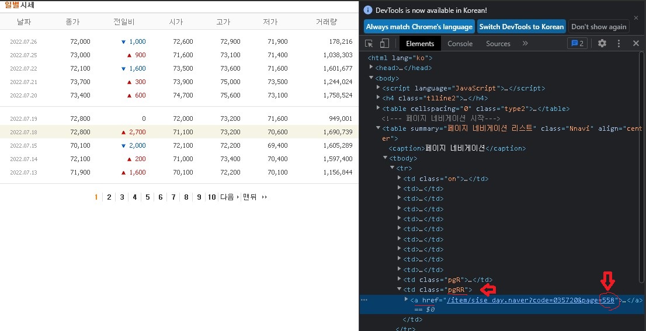Go to page 3 in pagination
Screen dimensions: 646x331
pyautogui.click(x=122, y=197)
